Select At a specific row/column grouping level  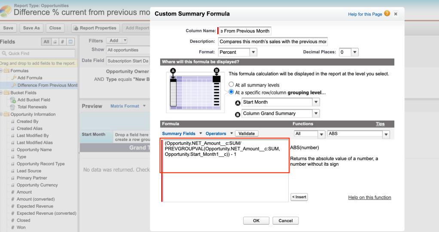click(232, 92)
